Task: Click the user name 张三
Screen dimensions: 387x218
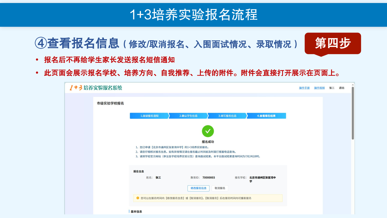Action: [x=332, y=88]
